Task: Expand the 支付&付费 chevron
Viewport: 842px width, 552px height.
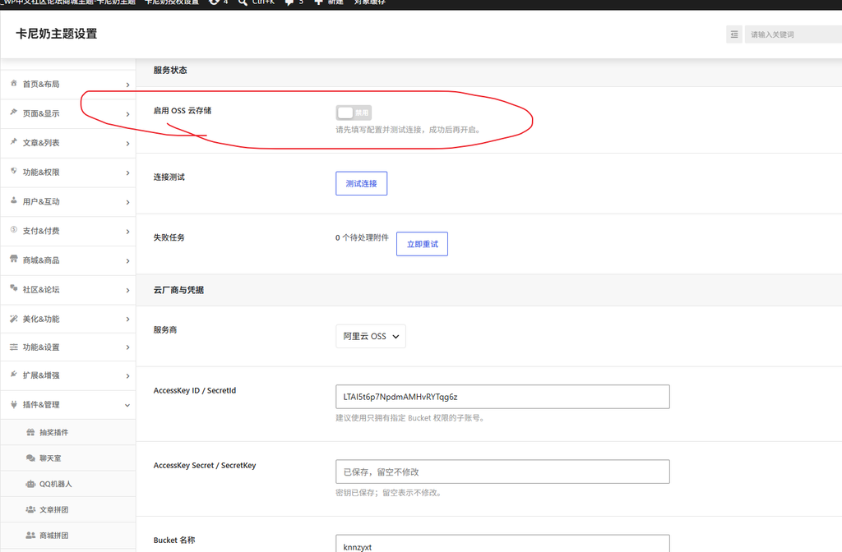Action: point(127,232)
